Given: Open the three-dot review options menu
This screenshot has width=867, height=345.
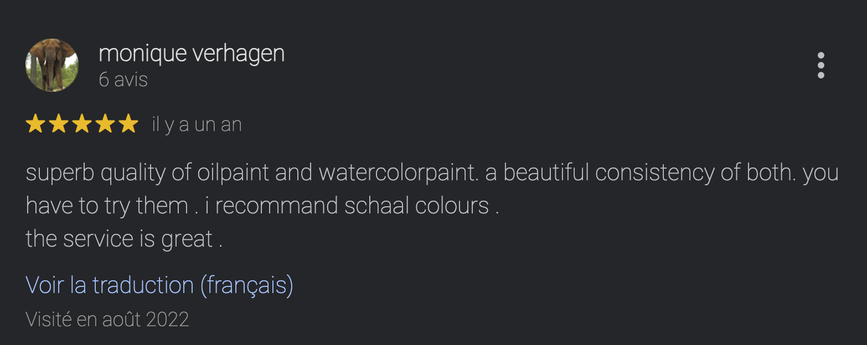Looking at the screenshot, I should [820, 66].
